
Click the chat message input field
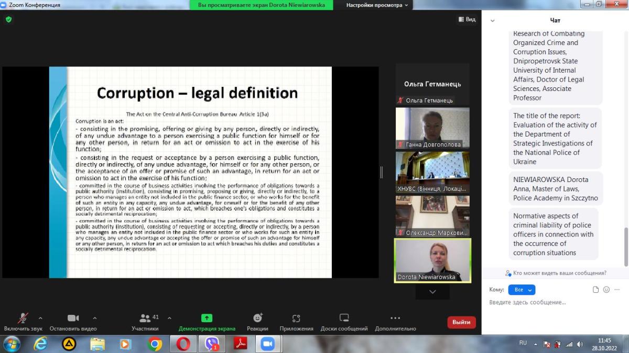[x=550, y=302]
